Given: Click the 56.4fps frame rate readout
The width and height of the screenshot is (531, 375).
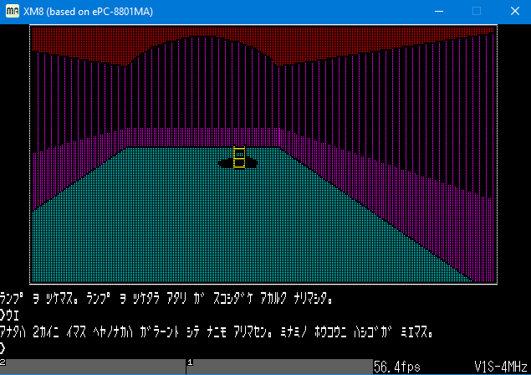Looking at the screenshot, I should (x=396, y=367).
